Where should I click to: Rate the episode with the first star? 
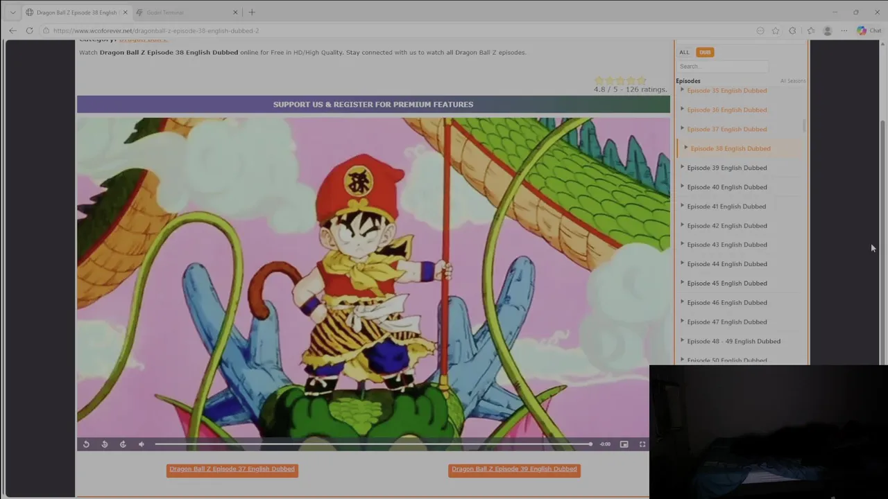click(599, 80)
